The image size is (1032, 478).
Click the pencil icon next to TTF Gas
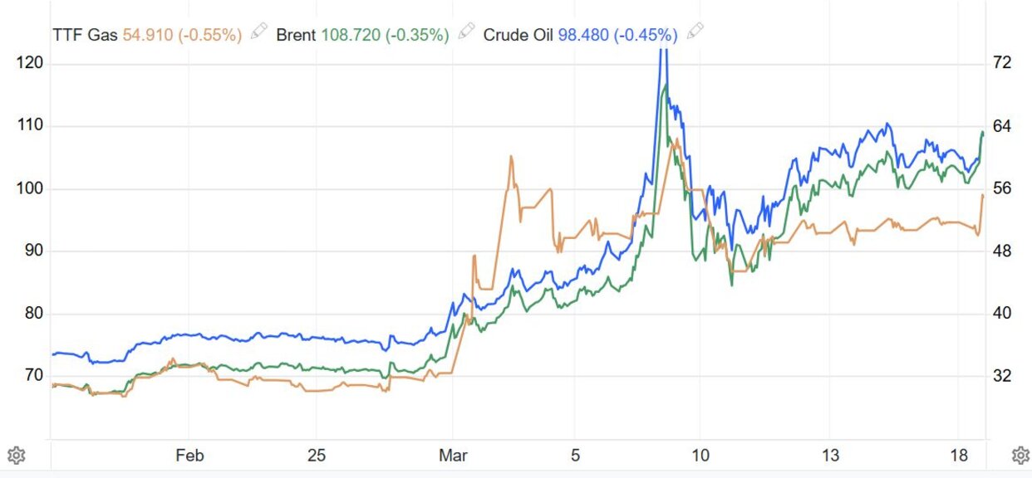tap(258, 32)
